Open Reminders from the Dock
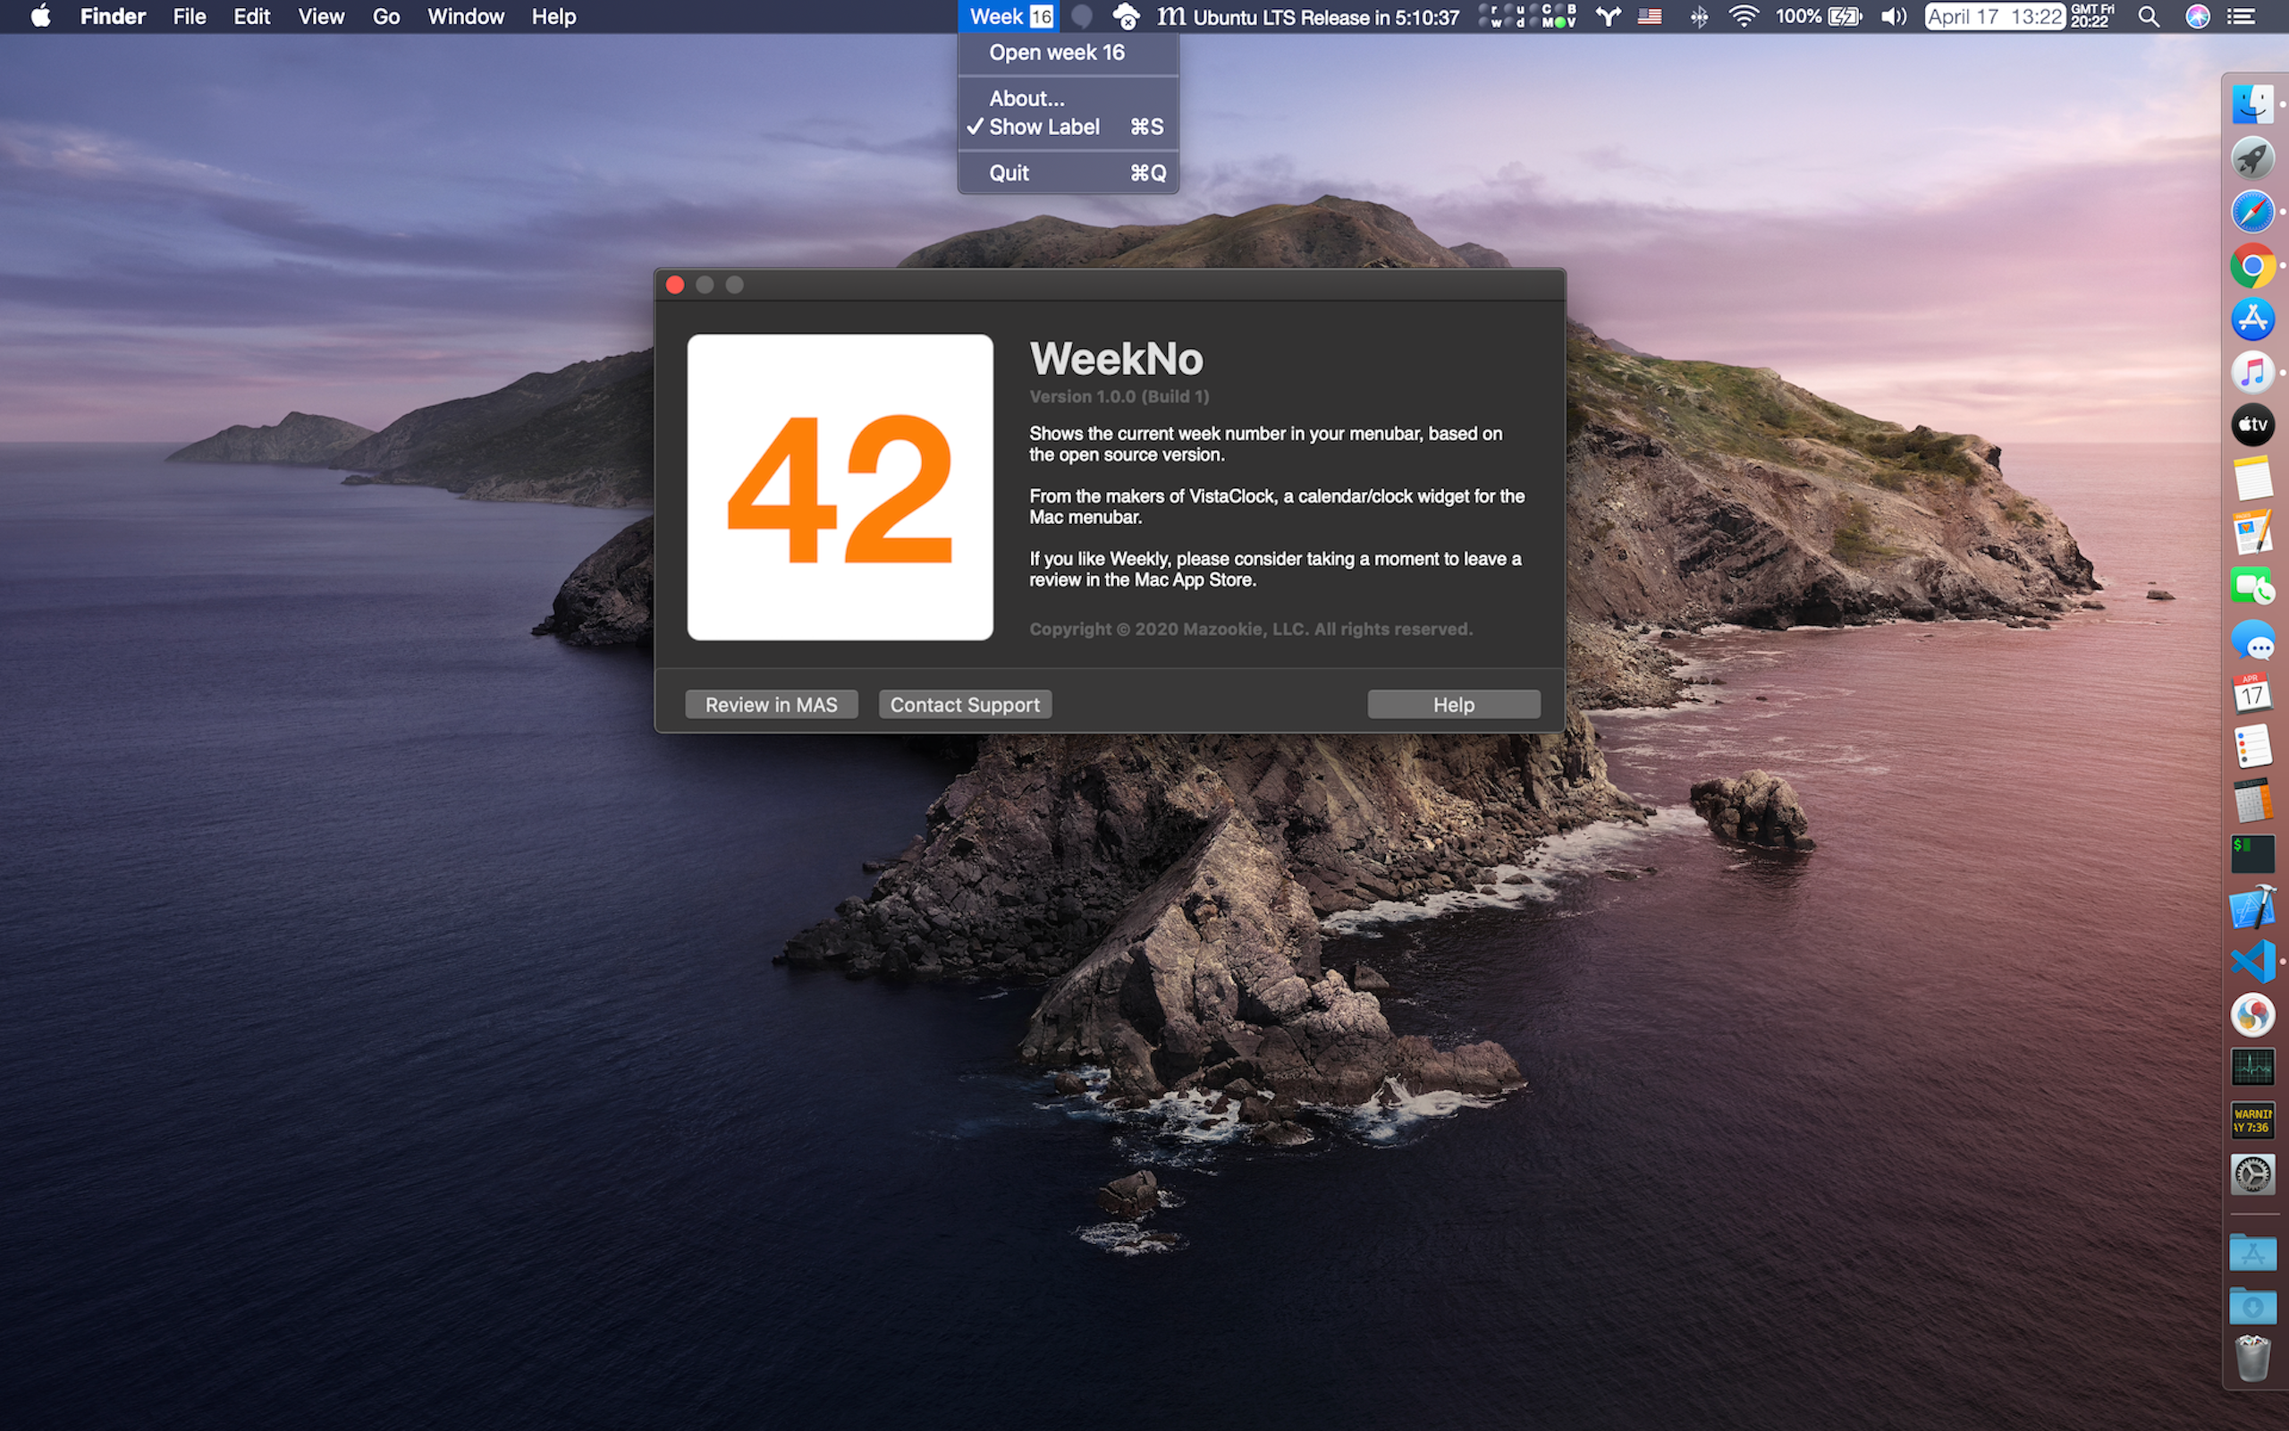The width and height of the screenshot is (2289, 1431). point(2253,748)
